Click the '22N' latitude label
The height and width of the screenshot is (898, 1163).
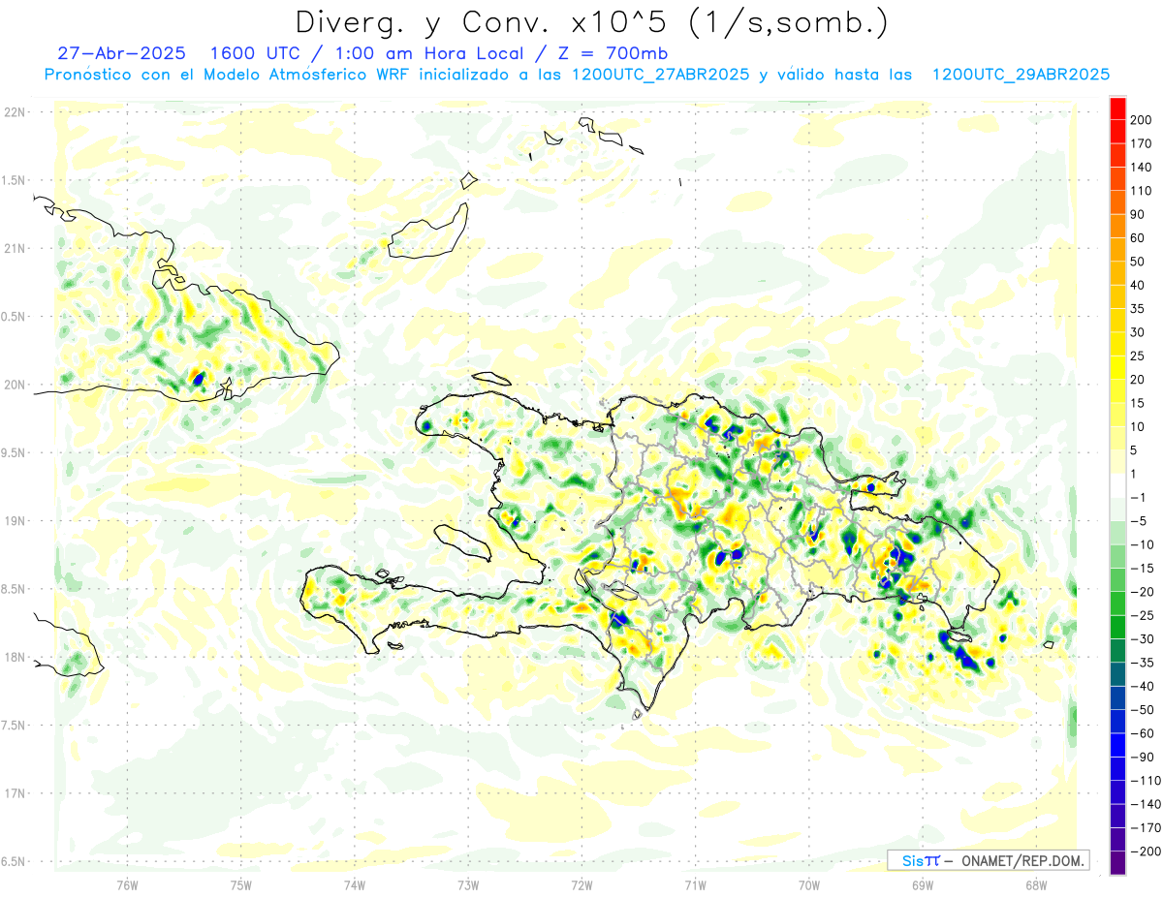(x=14, y=112)
